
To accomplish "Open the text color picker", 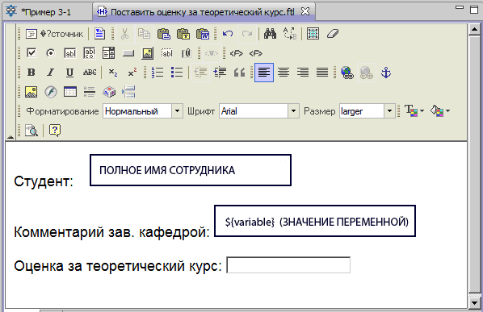I will [414, 110].
